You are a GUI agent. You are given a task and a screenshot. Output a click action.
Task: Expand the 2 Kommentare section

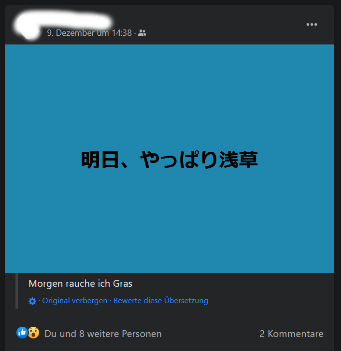[x=291, y=334]
